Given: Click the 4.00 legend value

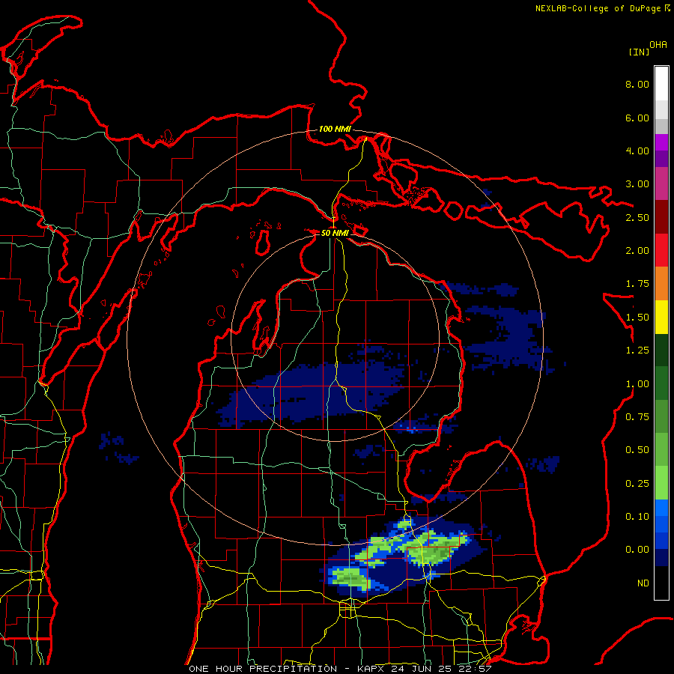Looking at the screenshot, I should pos(637,151).
